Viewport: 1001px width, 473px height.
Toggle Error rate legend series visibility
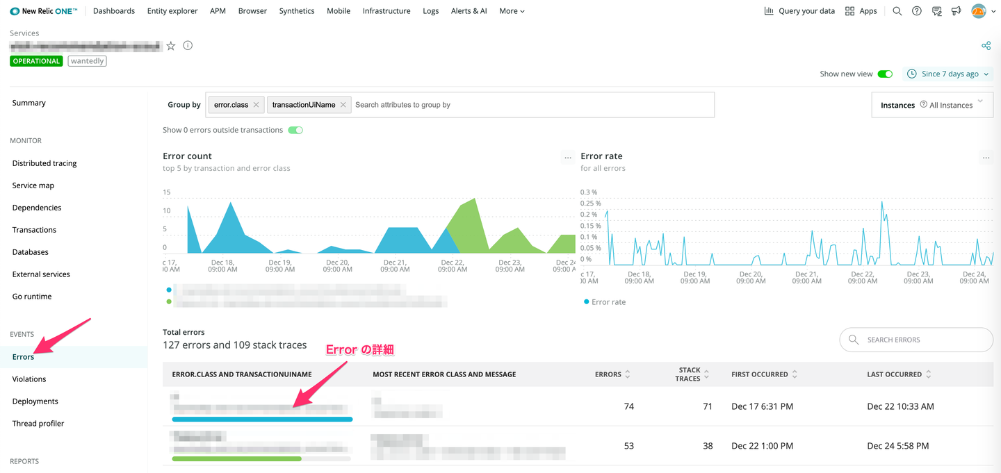coord(605,302)
